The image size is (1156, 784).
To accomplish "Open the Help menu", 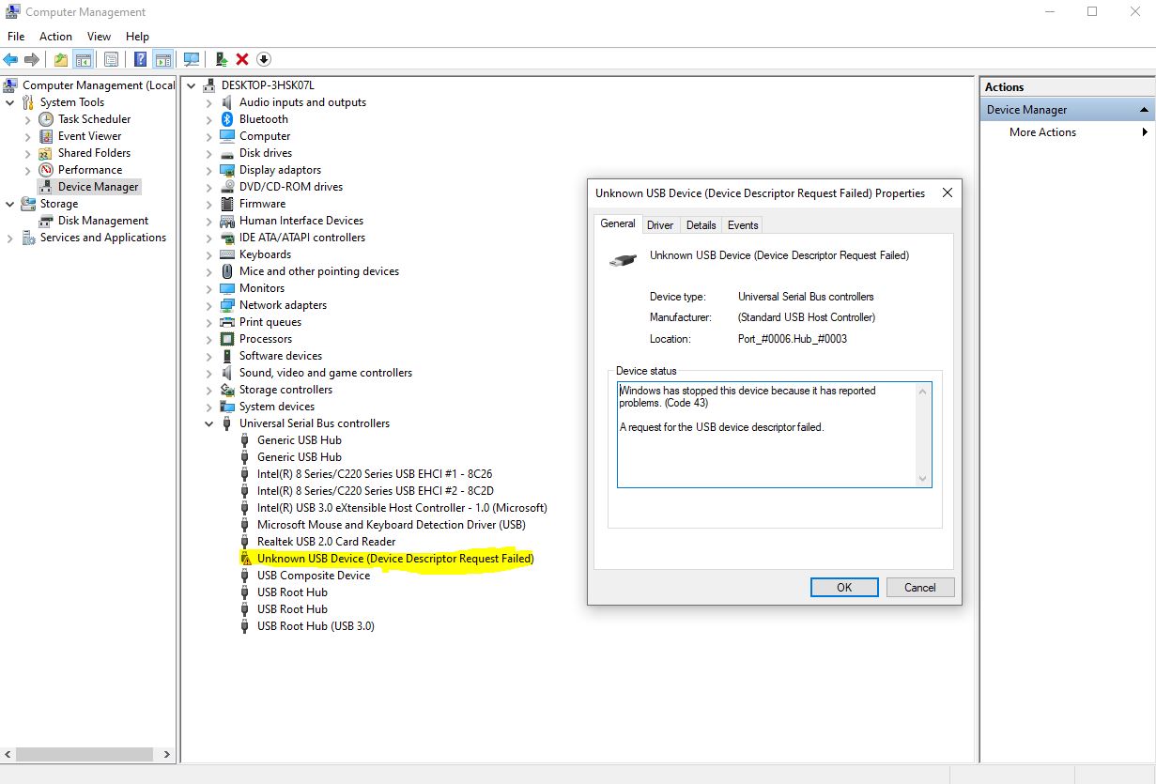I will pyautogui.click(x=137, y=37).
